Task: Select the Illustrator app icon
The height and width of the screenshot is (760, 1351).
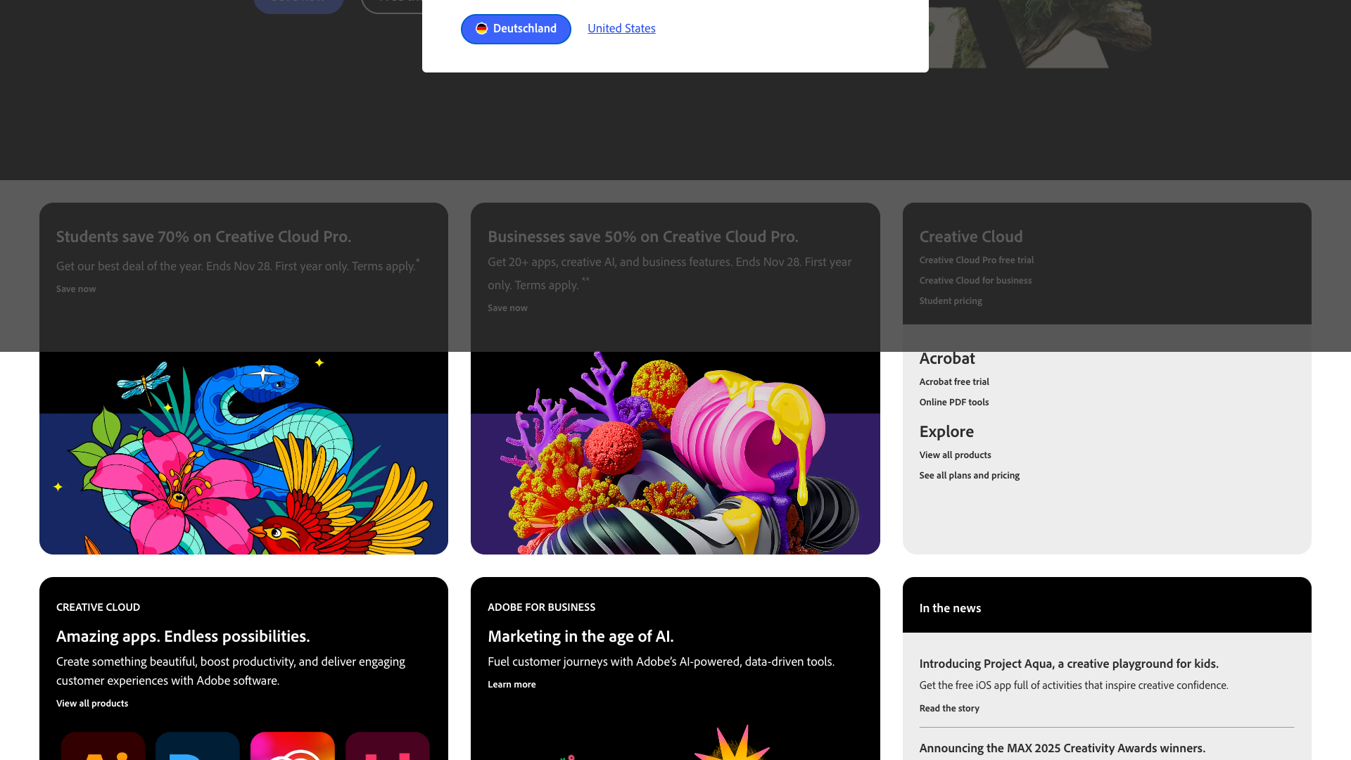Action: (x=103, y=753)
